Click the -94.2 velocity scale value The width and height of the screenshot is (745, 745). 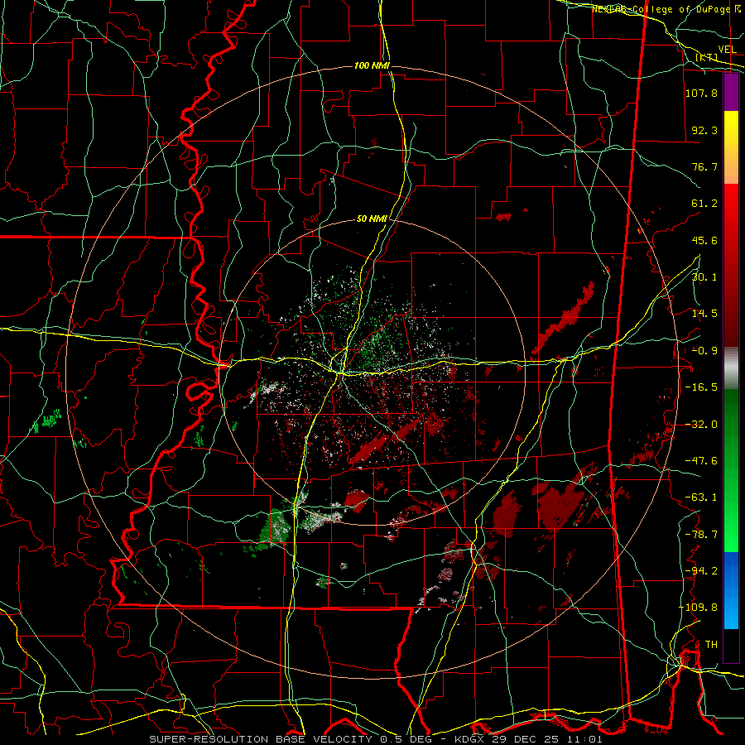(701, 571)
